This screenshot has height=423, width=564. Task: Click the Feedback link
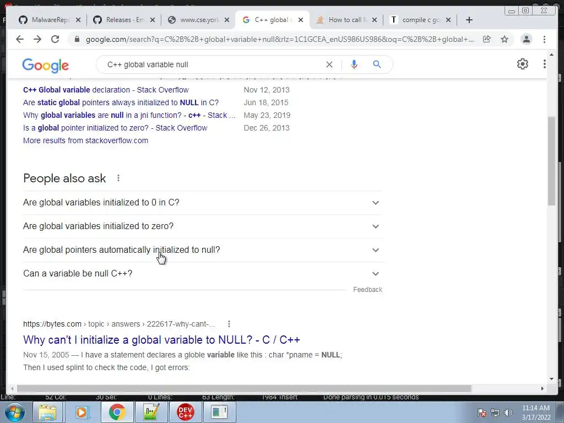tap(367, 290)
